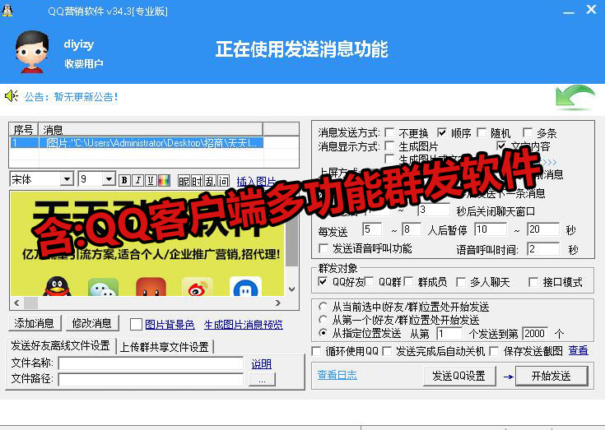
Task: Open the 说明 link
Action: pos(261,363)
